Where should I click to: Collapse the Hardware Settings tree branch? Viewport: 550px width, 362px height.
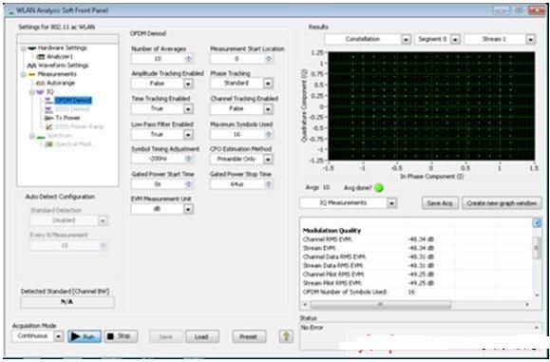coord(23,48)
